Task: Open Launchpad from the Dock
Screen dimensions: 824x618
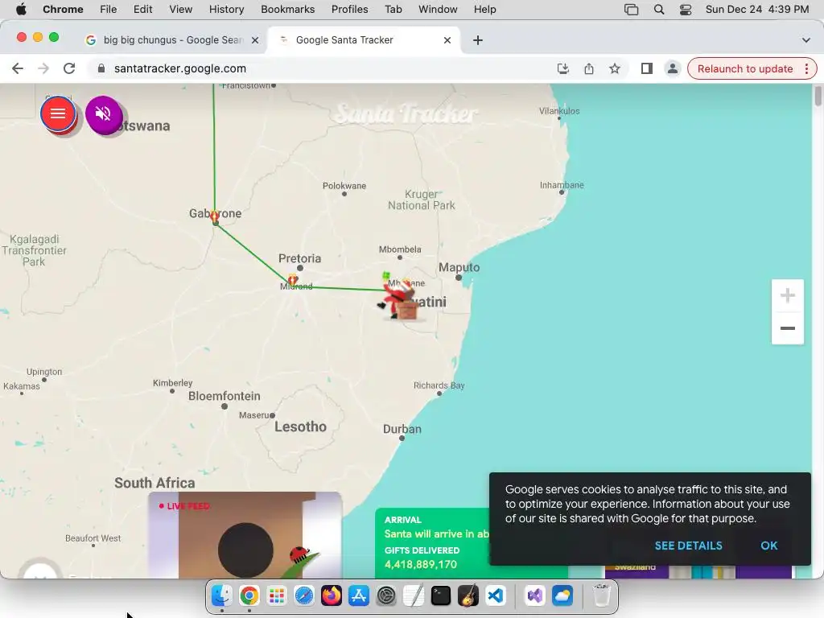Action: (277, 596)
